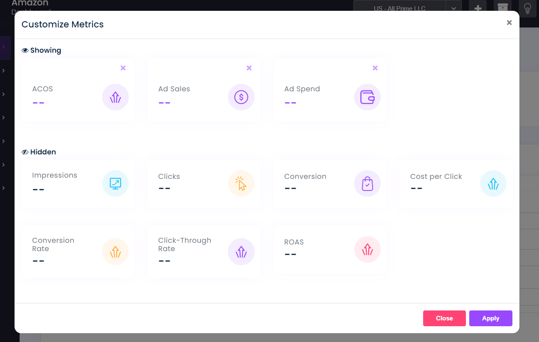Click the Ad Spend label text
The image size is (539, 342).
tap(302, 89)
